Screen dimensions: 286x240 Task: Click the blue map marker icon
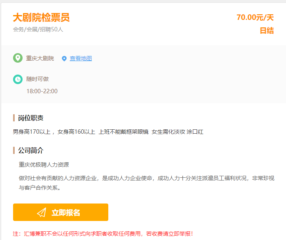64,59
